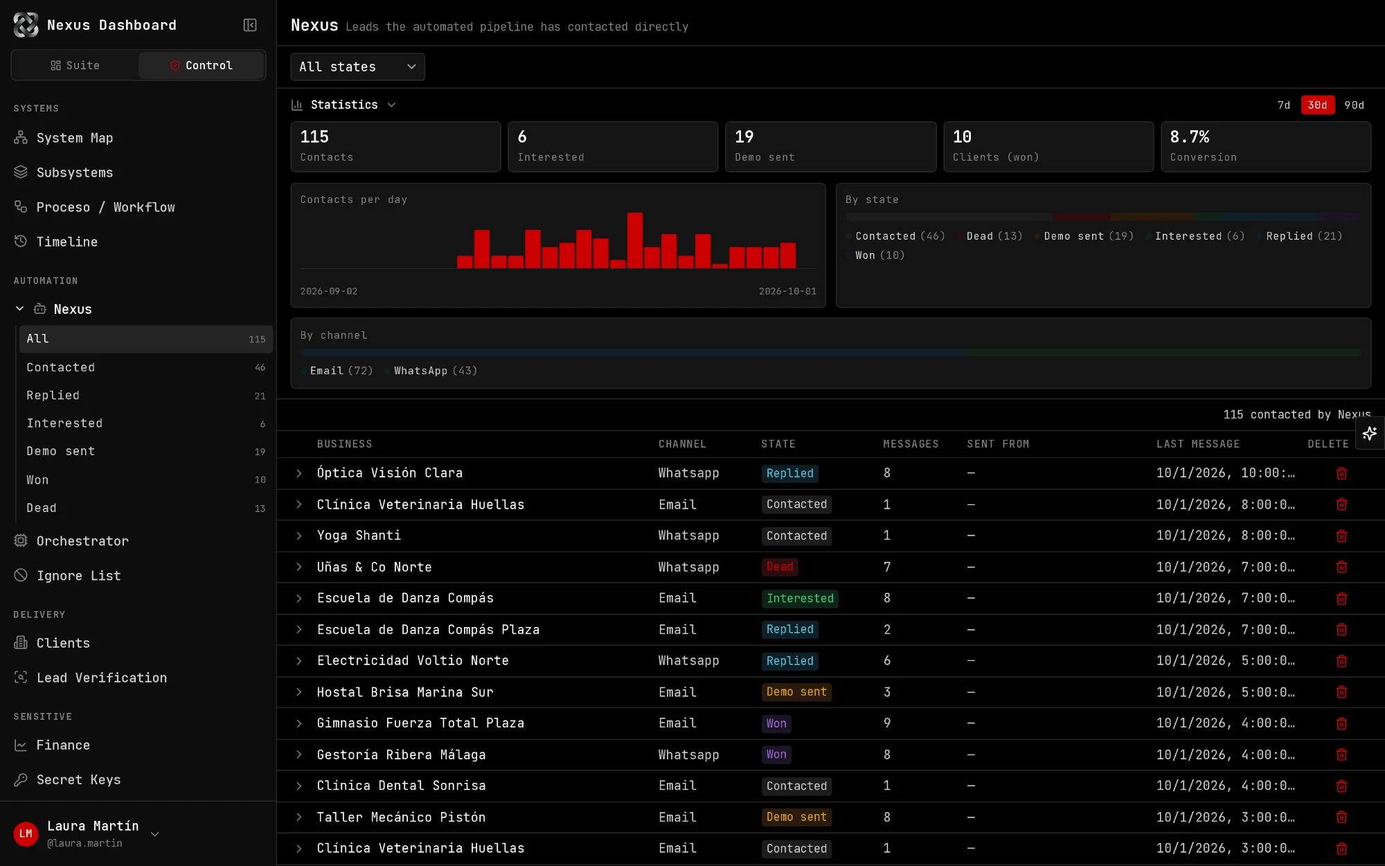1385x866 pixels.
Task: Collapse the Statistics section
Action: tap(344, 105)
